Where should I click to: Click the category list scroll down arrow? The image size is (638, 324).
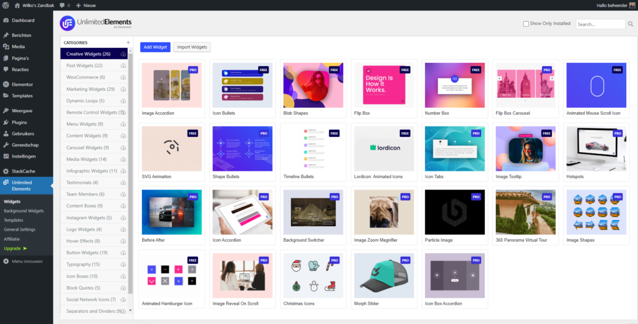(x=130, y=310)
